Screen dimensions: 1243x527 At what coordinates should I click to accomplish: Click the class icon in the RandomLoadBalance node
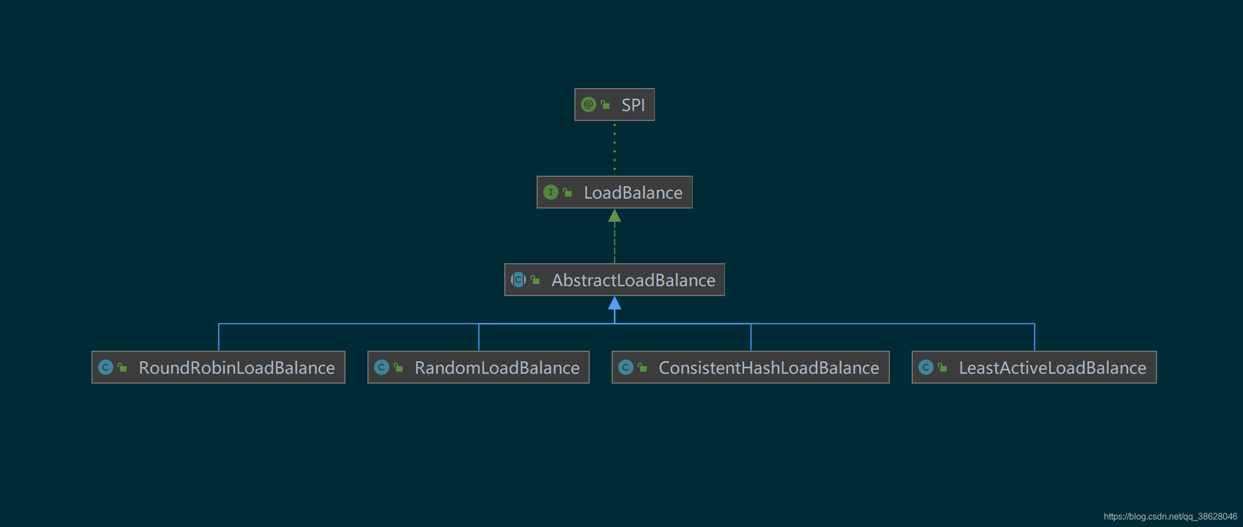click(381, 367)
